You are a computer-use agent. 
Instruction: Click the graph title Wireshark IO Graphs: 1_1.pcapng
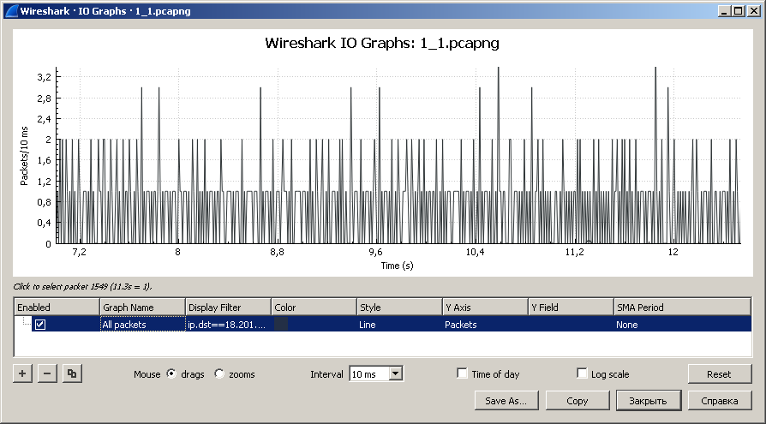[382, 43]
